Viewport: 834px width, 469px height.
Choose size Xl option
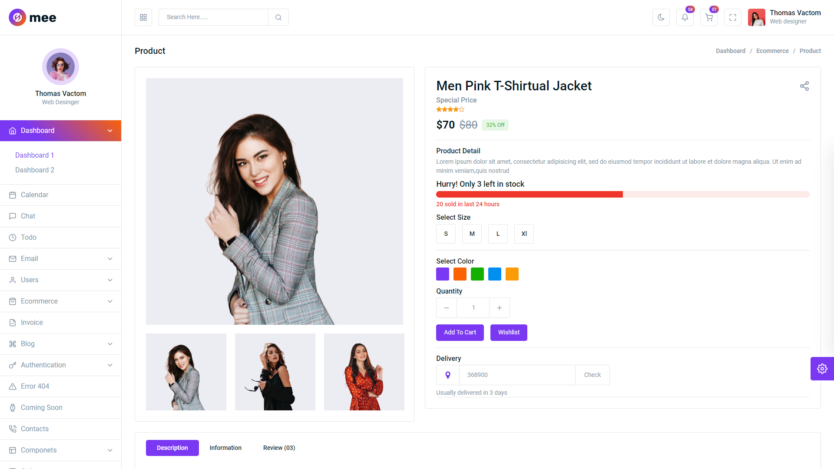click(x=524, y=234)
